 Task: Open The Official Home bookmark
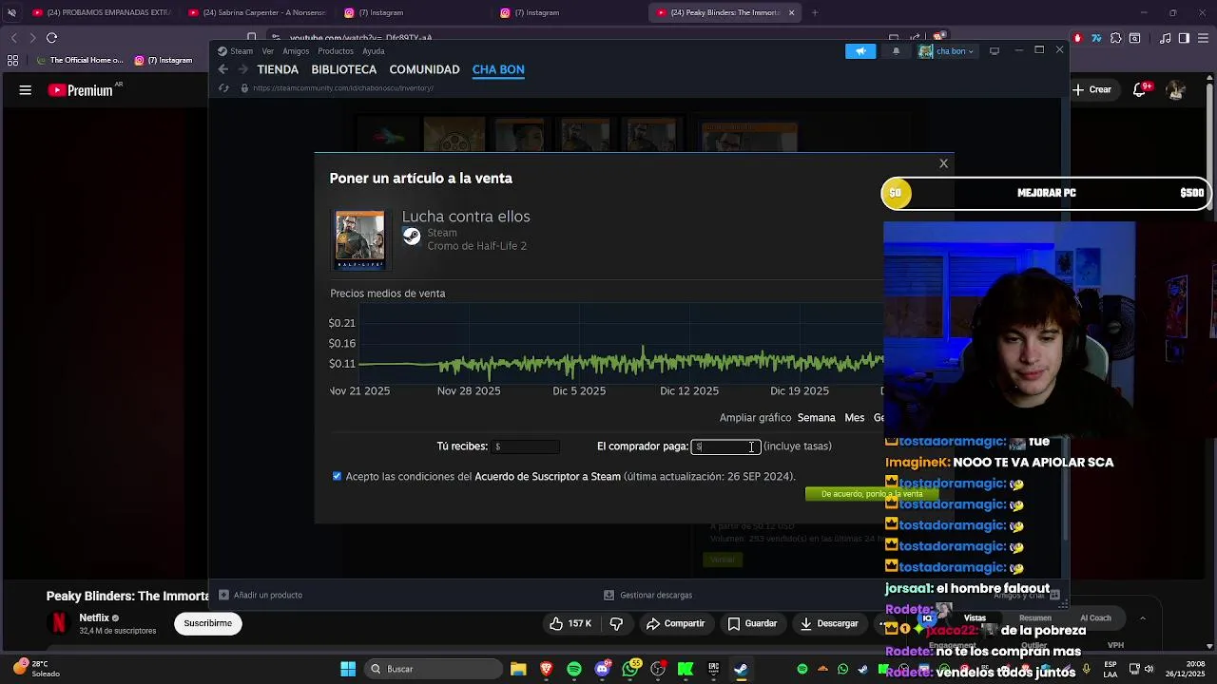82,61
